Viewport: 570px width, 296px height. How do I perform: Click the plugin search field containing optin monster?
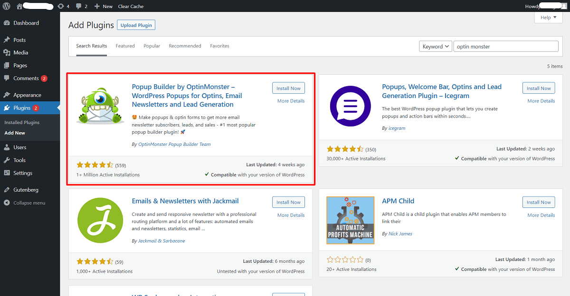[506, 46]
